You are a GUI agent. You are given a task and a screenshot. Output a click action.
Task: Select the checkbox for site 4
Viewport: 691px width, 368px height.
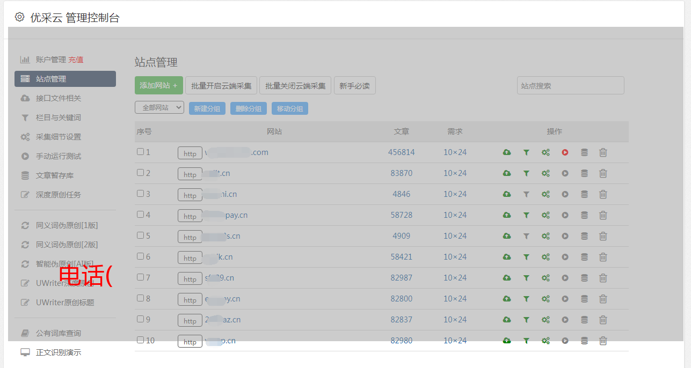[x=140, y=215]
